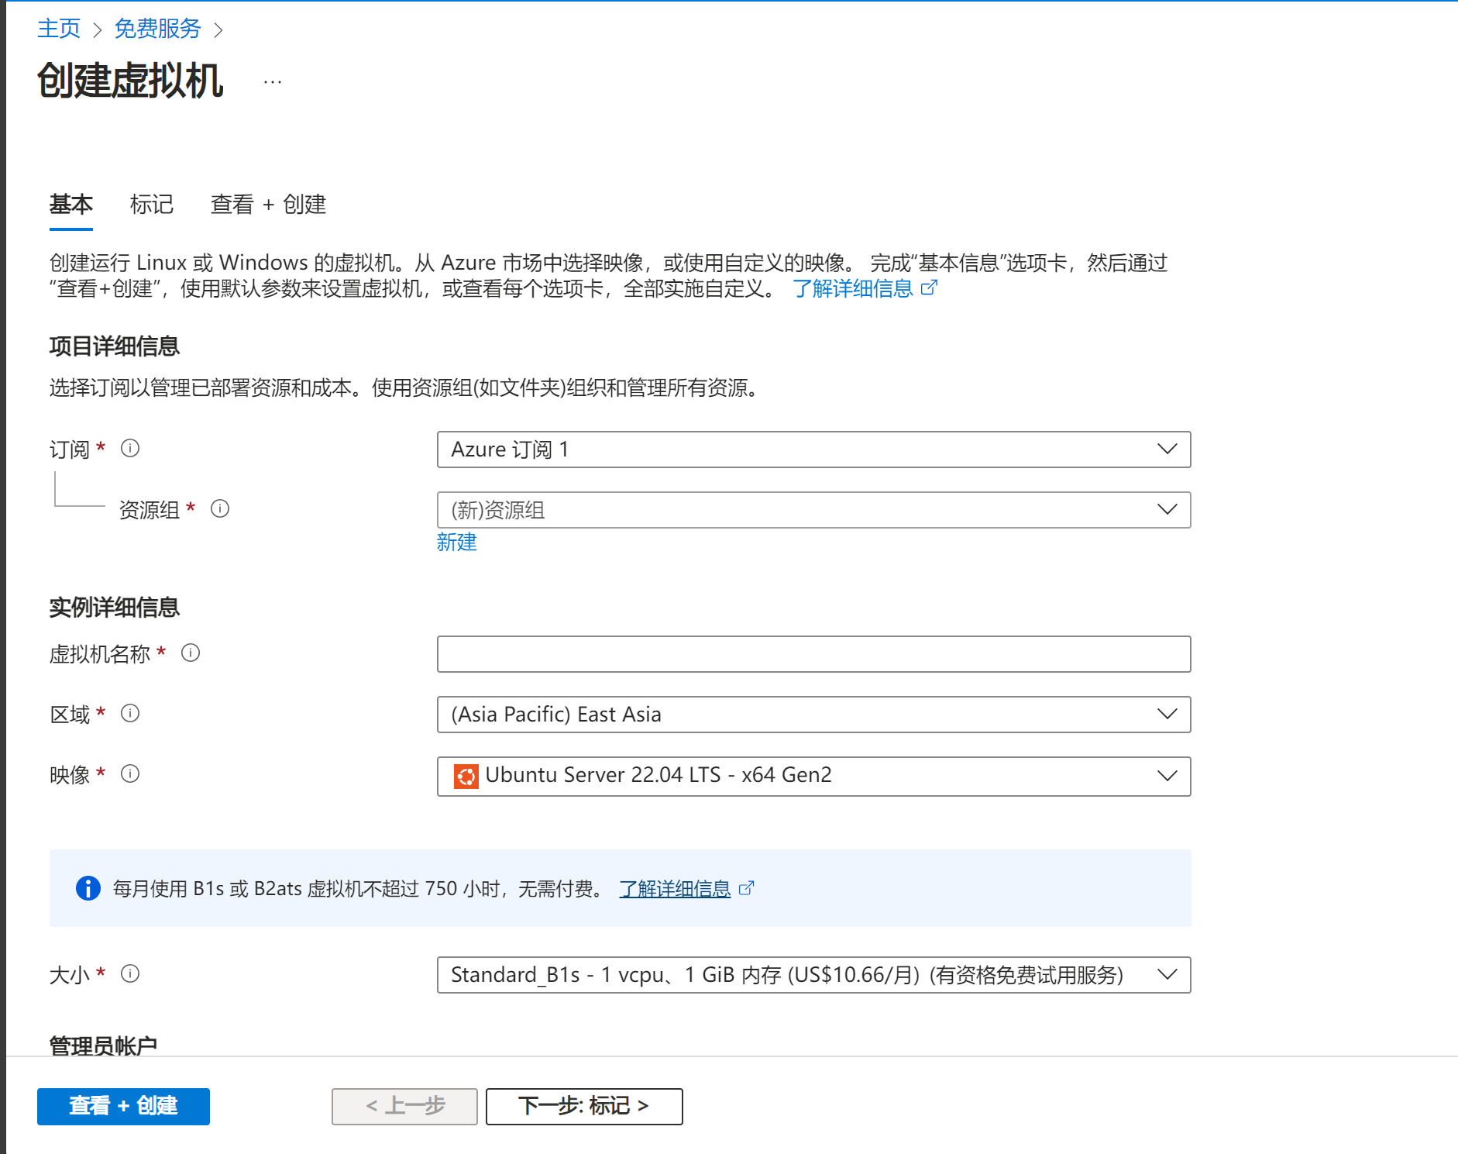This screenshot has height=1154, width=1458.
Task: Open the 大小 dropdown showing Standard_B1s
Action: [813, 975]
